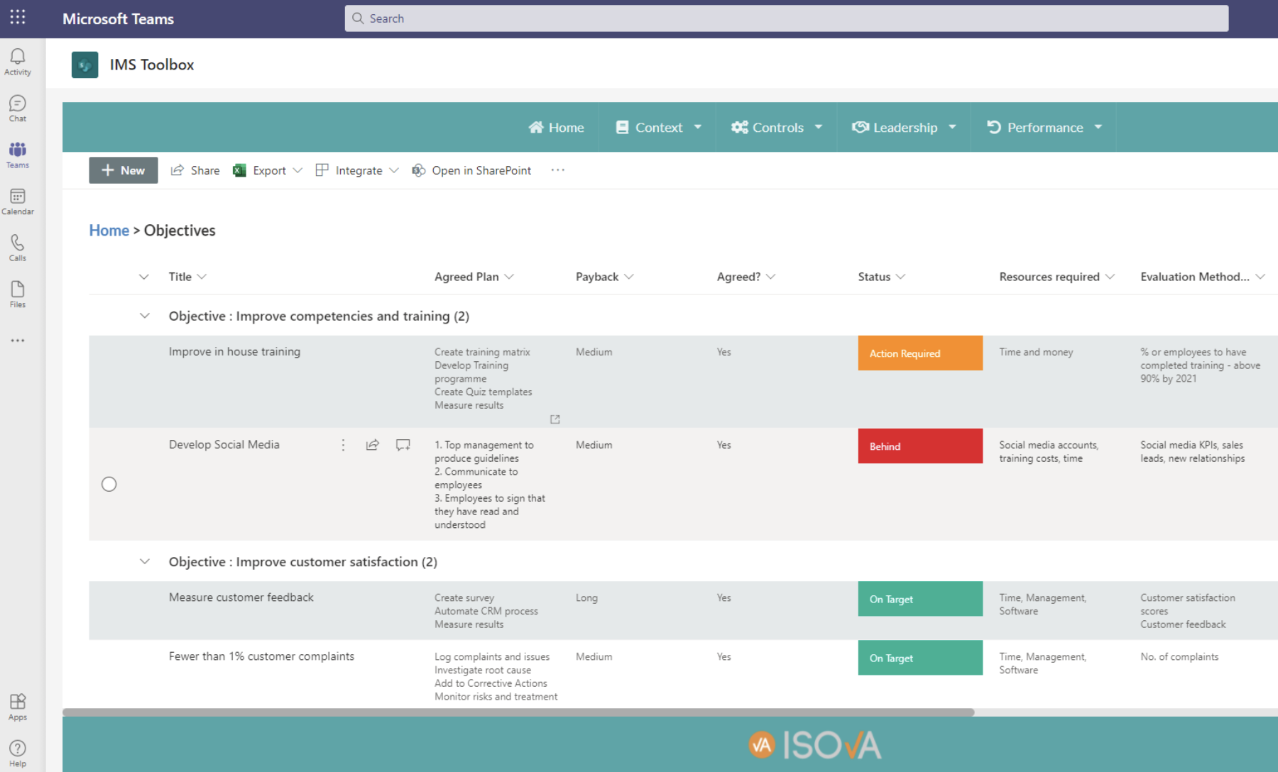Screen dimensions: 1278x772
Task: Open the Title column sort dropdown
Action: (x=202, y=276)
